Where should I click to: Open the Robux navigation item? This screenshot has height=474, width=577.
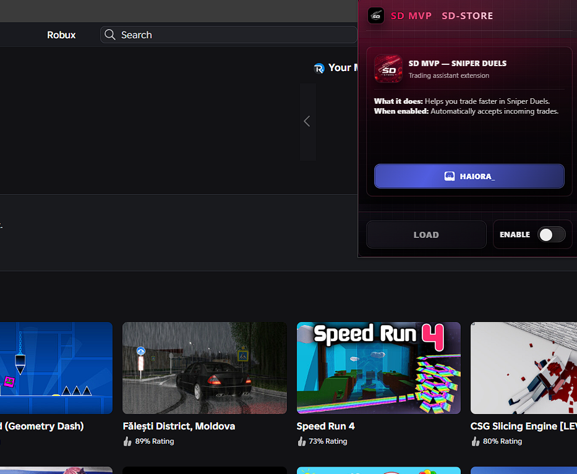(x=61, y=35)
